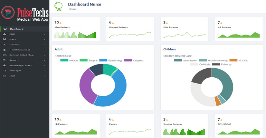Click the orange triangle beside 7 HB Patients
This screenshot has width=266, height=138.
click(x=221, y=23)
